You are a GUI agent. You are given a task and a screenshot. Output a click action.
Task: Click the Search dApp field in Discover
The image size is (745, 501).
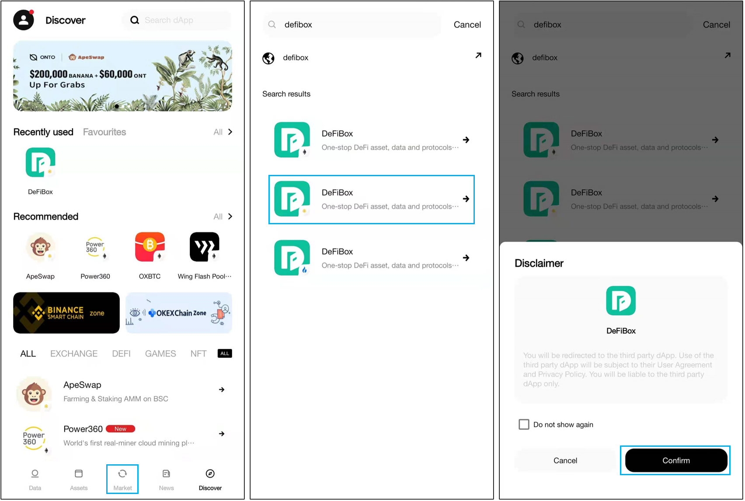(x=177, y=20)
